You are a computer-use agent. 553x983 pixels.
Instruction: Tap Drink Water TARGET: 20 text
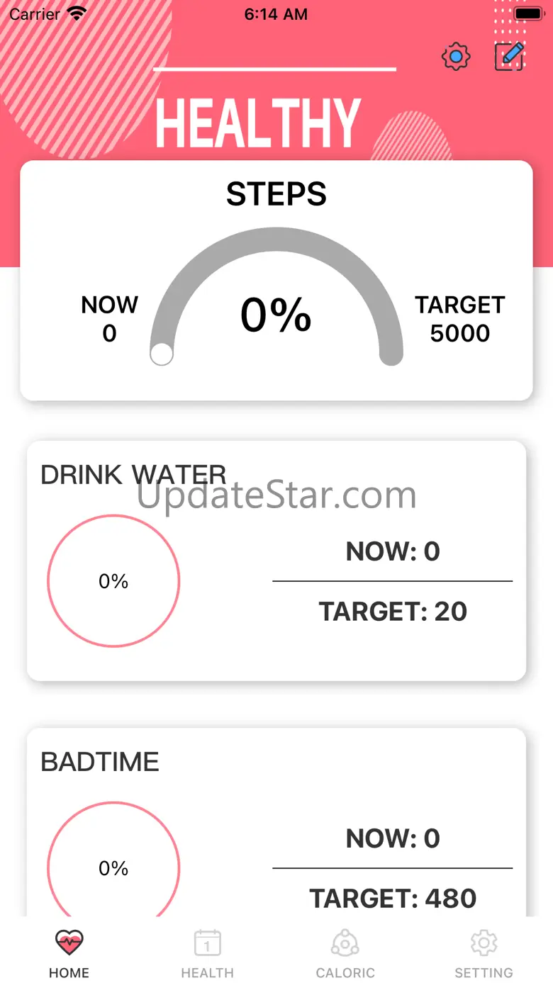pos(393,611)
